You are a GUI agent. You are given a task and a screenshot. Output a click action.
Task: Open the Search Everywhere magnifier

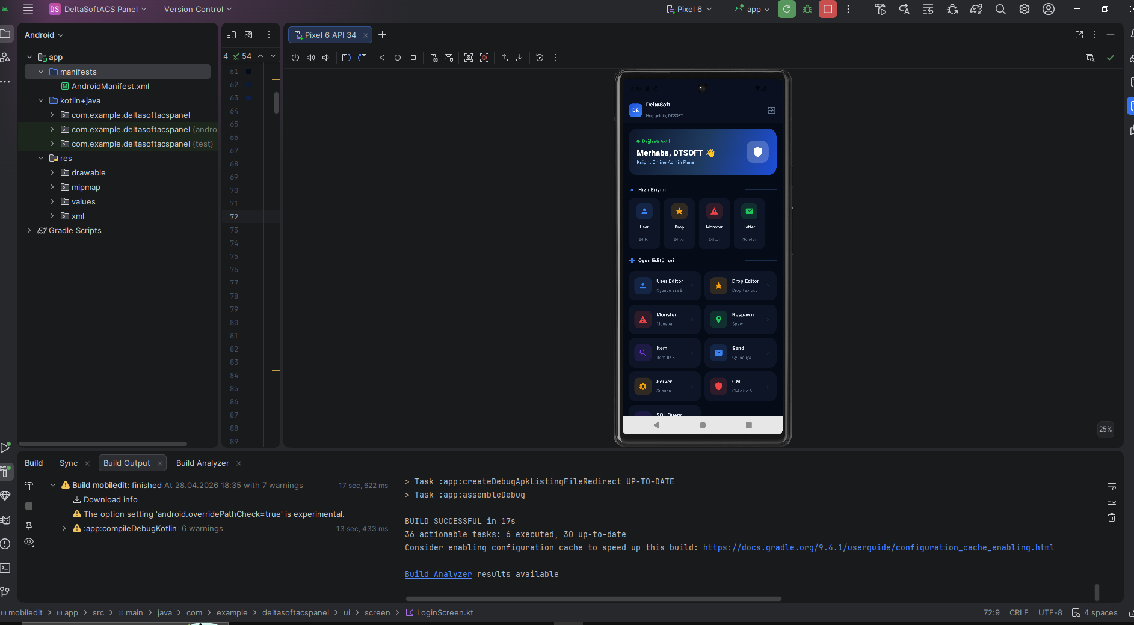pyautogui.click(x=1000, y=9)
